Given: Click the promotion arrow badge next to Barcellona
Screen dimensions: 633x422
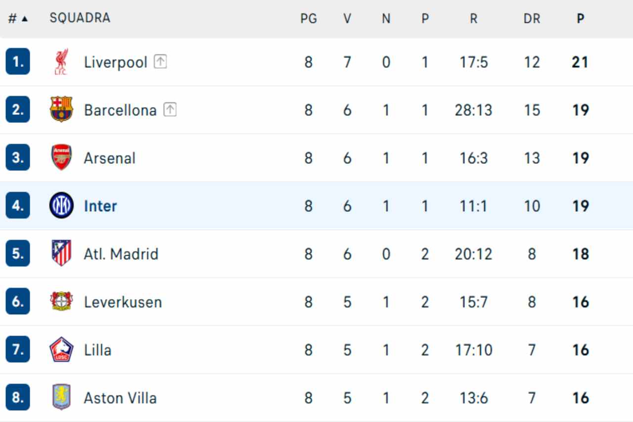Looking at the screenshot, I should 170,110.
